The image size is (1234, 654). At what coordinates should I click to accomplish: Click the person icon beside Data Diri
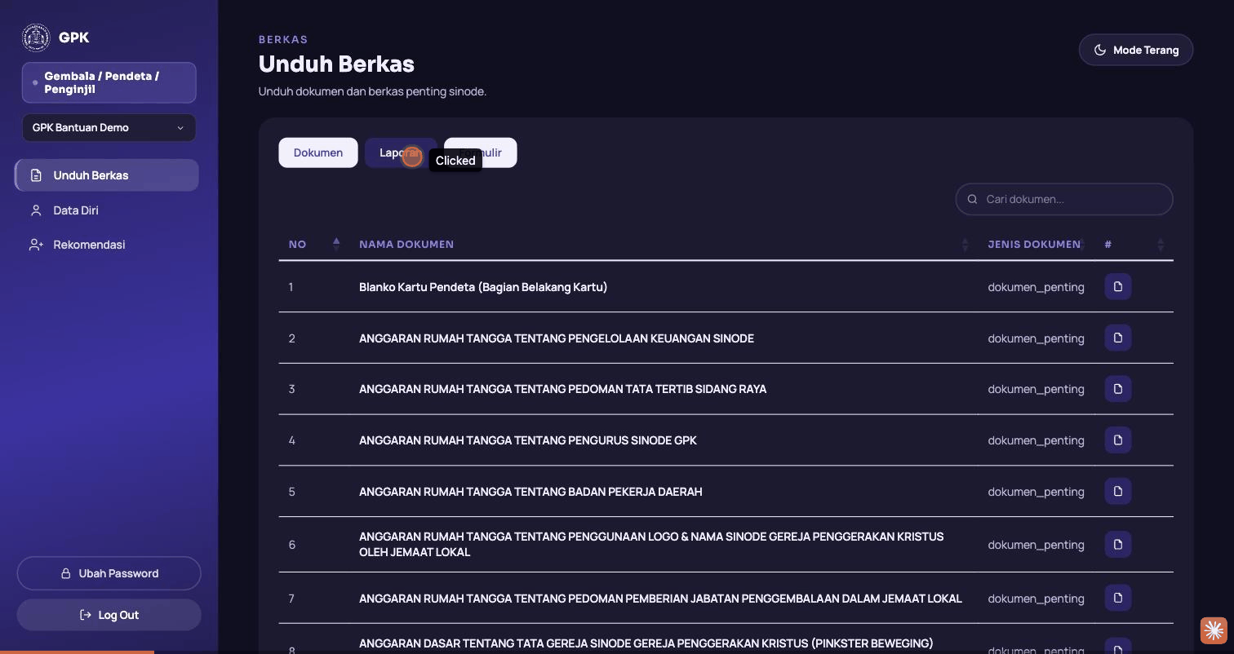click(x=36, y=210)
